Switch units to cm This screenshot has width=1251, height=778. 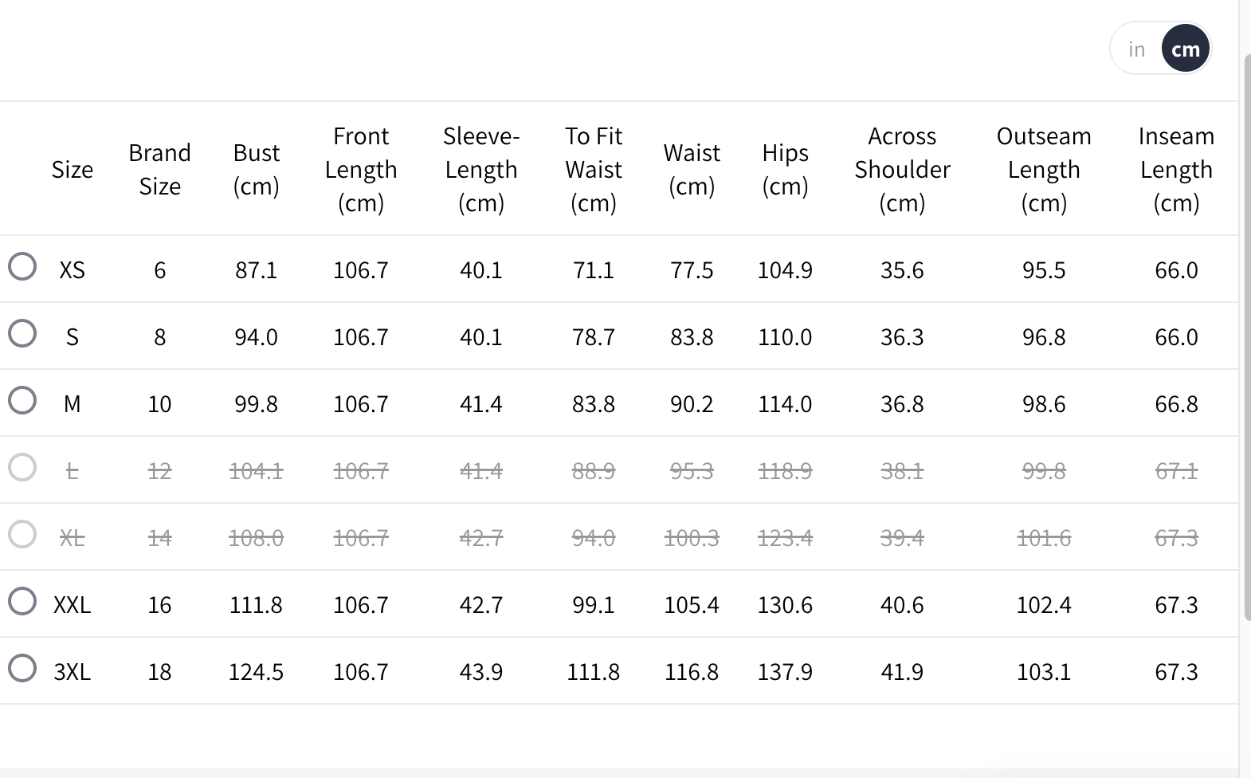(1186, 49)
